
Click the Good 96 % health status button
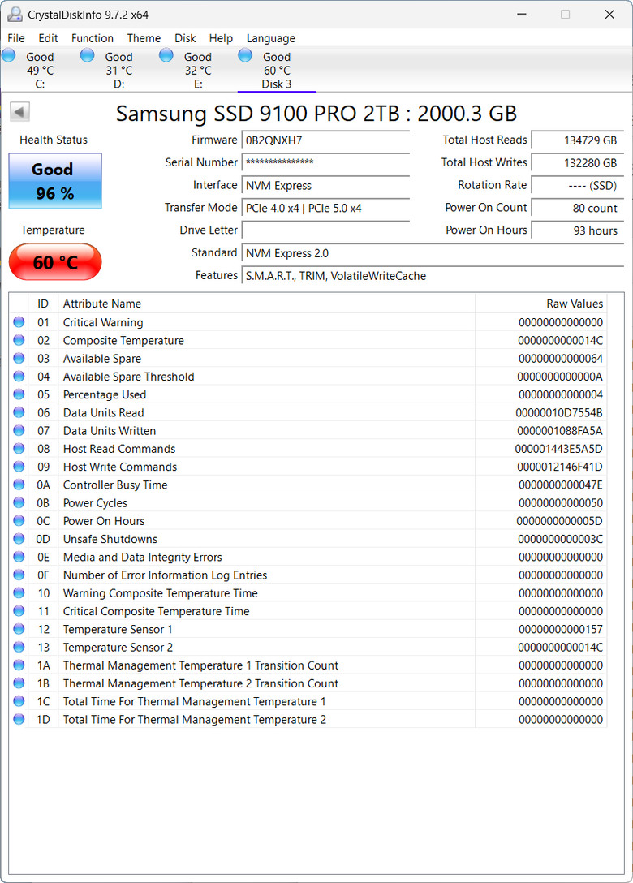(55, 181)
